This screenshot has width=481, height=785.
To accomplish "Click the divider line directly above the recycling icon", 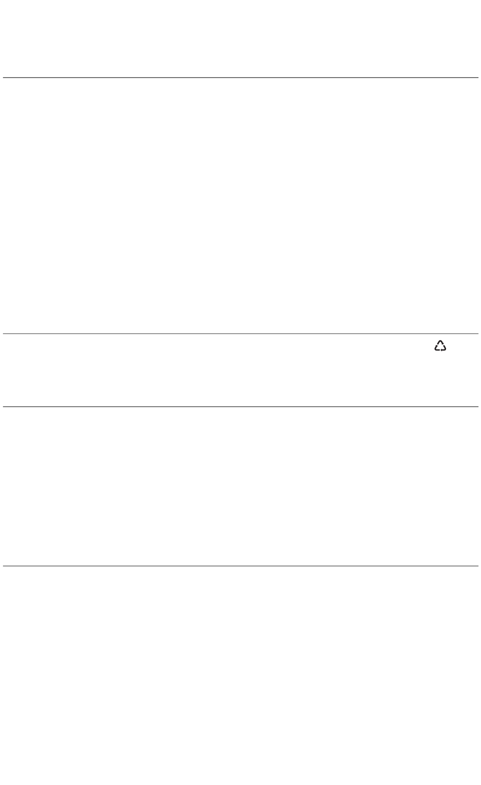I will coord(240,333).
